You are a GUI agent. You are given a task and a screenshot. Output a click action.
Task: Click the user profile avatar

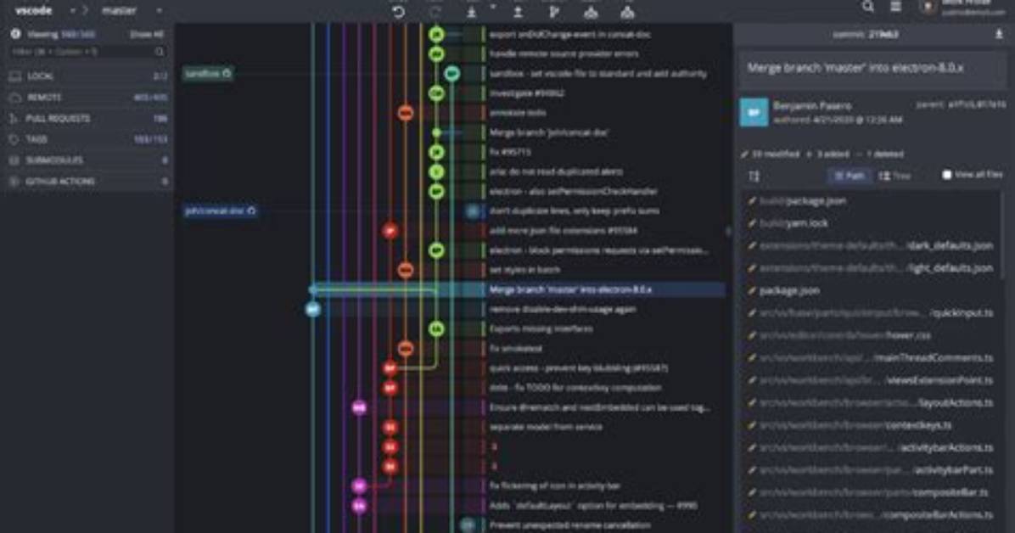pyautogui.click(x=928, y=7)
